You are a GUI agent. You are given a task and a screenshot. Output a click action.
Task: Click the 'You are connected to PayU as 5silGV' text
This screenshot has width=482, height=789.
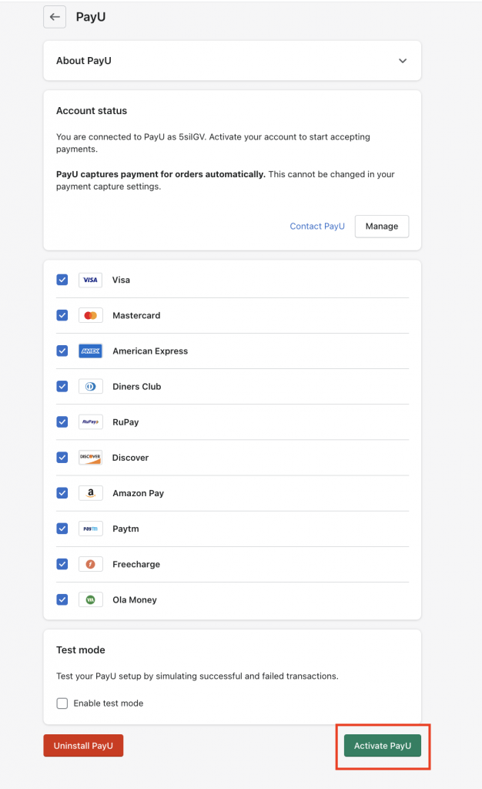tap(131, 137)
